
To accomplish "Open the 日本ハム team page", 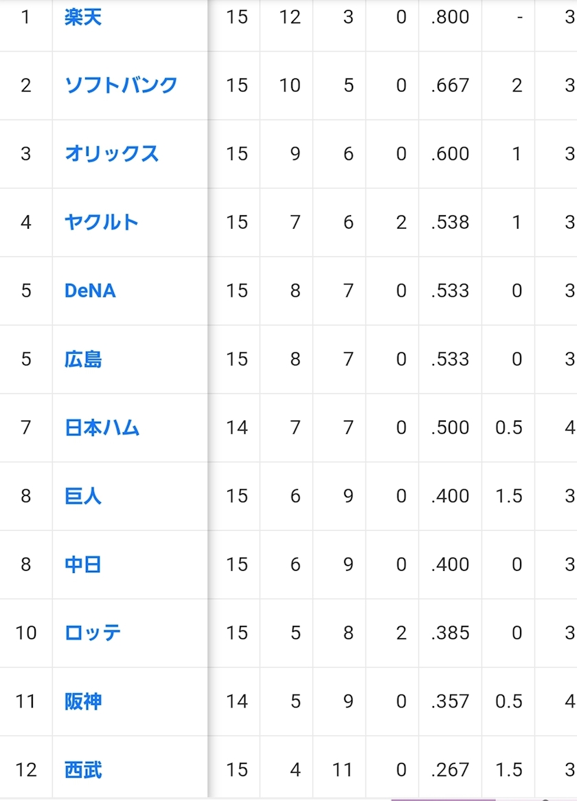I will point(102,427).
